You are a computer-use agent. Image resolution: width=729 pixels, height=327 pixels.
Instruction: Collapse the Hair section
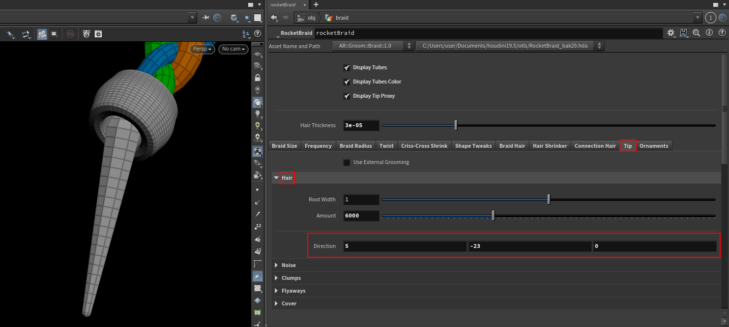pos(276,178)
